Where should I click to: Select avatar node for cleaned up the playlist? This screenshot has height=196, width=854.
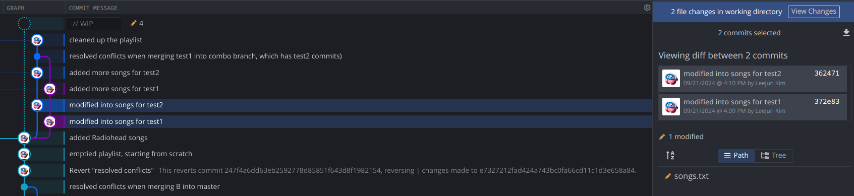pos(37,40)
